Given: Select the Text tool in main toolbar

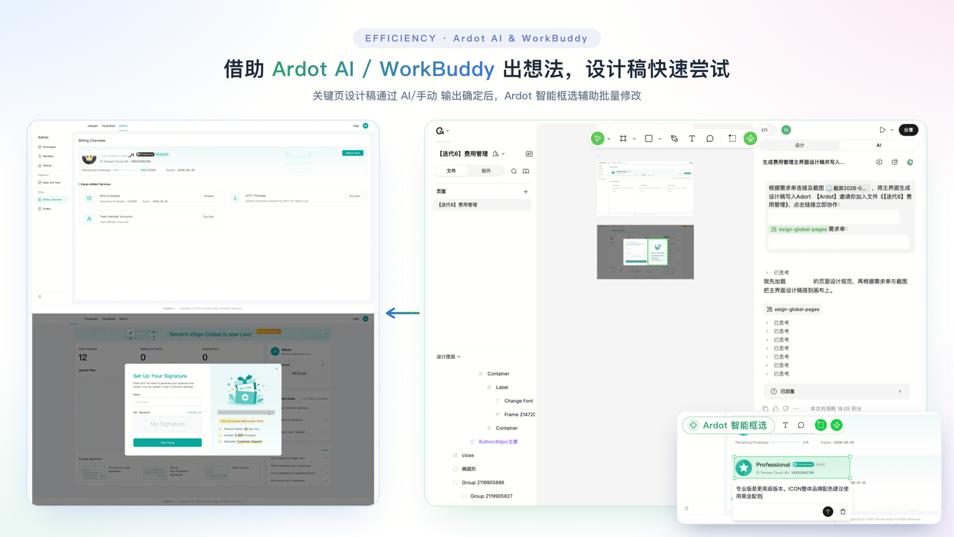Looking at the screenshot, I should [x=692, y=139].
